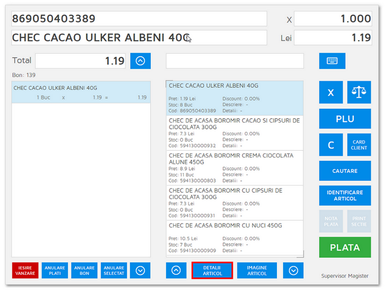391x293 pixels.
Task: Click Stoc: 11 Buc text
Action: (x=181, y=174)
